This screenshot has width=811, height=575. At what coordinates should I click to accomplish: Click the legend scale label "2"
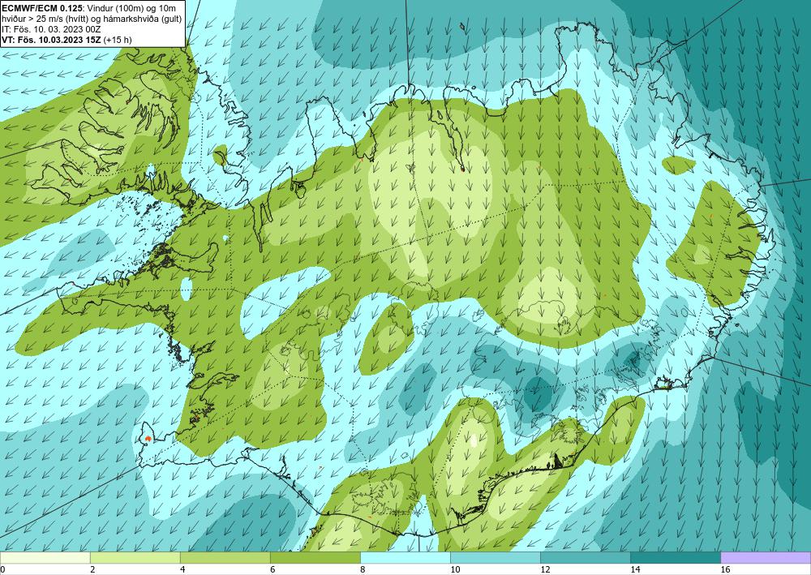92,569
